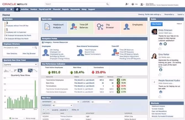This screenshot has height=120, width=185.
Task: Click the Employees person icon in Quick Links
Action: (126, 27)
